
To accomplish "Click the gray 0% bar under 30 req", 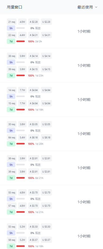I will [x=21, y=130].
